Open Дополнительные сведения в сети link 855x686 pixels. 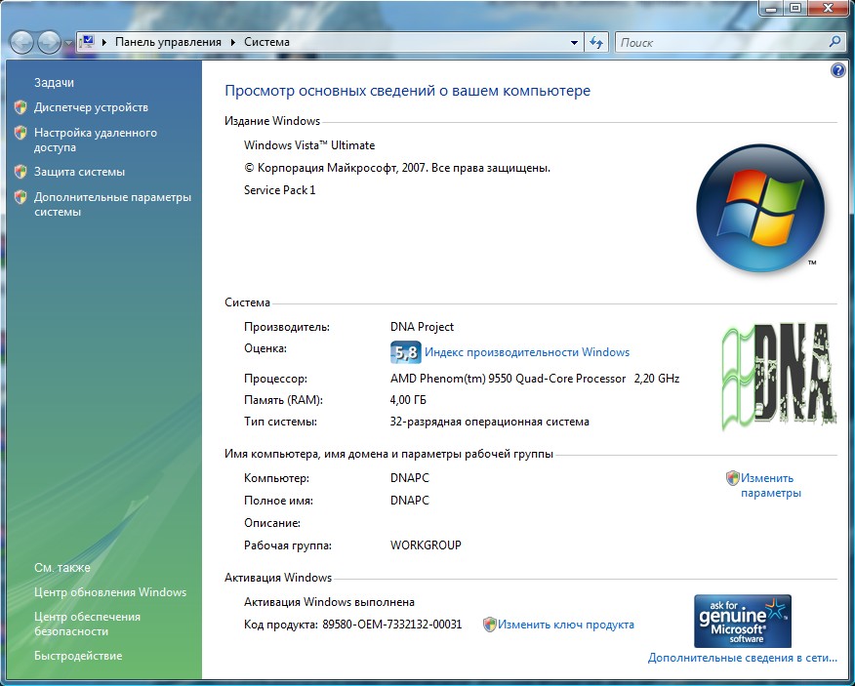[x=743, y=658]
